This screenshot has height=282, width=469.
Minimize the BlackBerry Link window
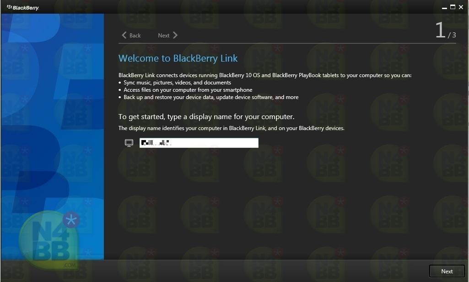click(x=444, y=7)
